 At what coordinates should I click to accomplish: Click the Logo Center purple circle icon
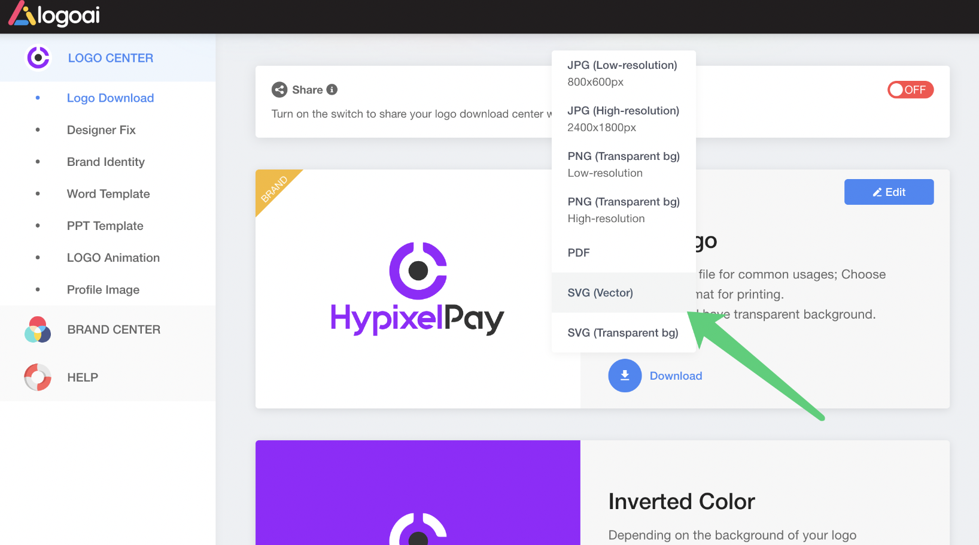[38, 58]
